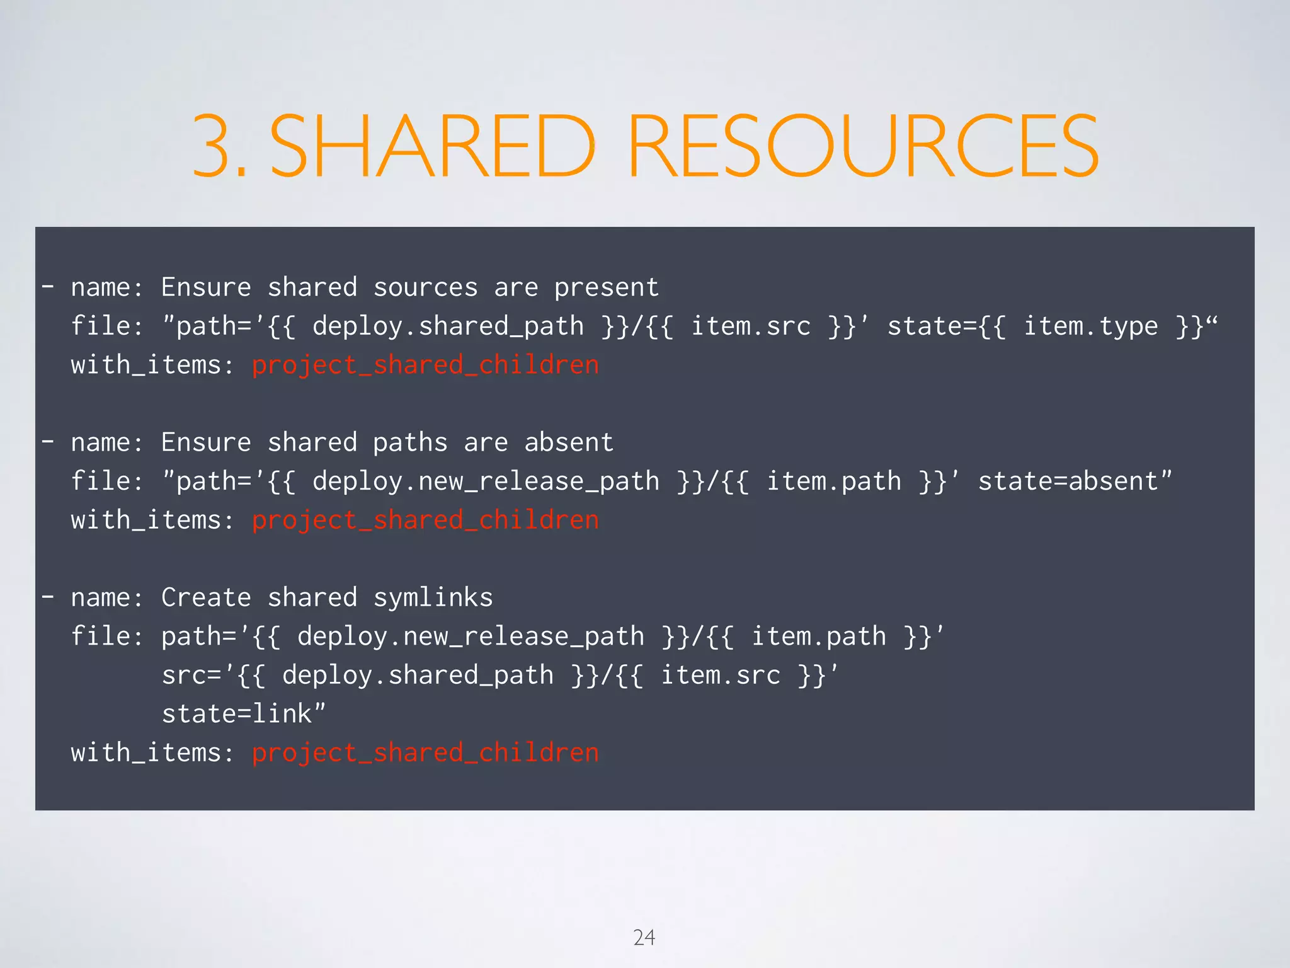
Task: Click the 'src=' line with deploy.shared_path
Action: coord(500,676)
